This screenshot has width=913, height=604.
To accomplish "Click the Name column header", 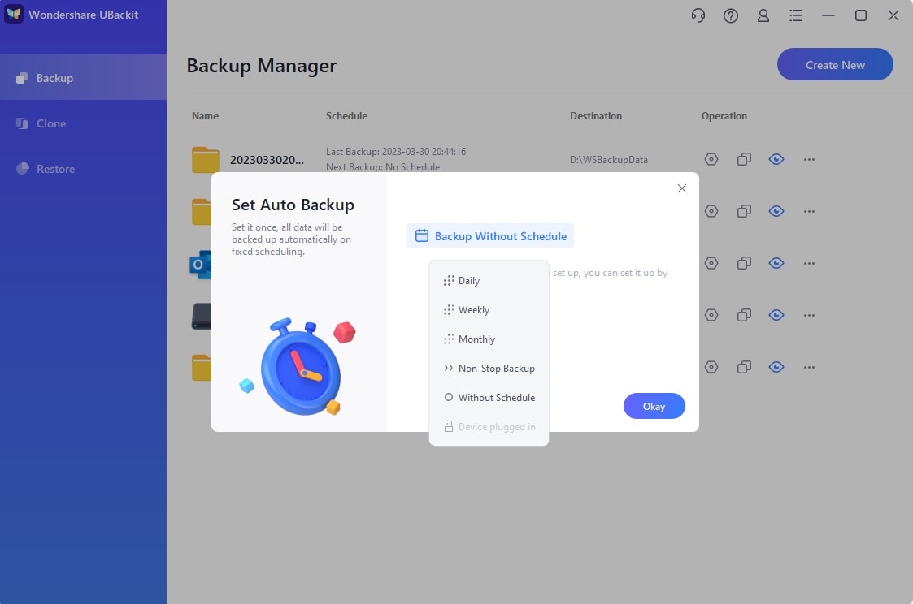I will point(205,115).
